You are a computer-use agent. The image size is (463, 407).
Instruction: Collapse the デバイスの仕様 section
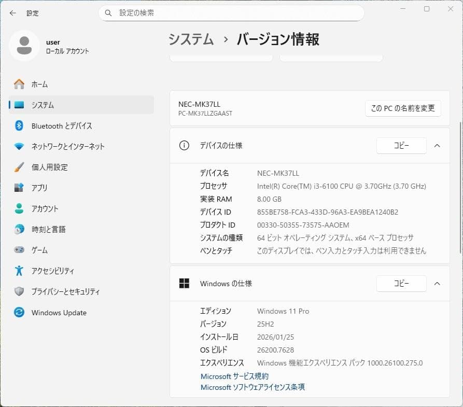(437, 146)
